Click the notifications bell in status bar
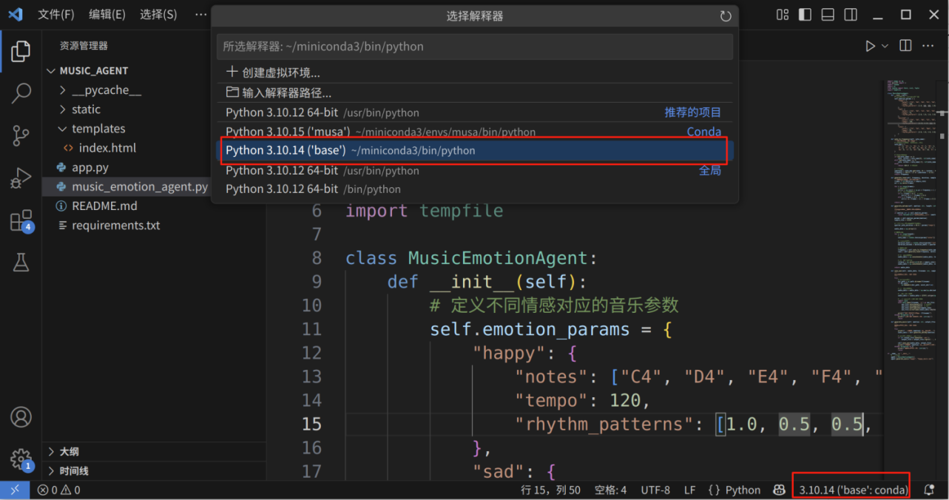 929,490
